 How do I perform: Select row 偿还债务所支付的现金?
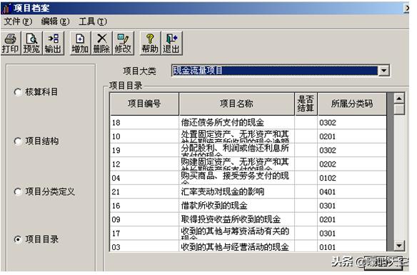pos(248,123)
